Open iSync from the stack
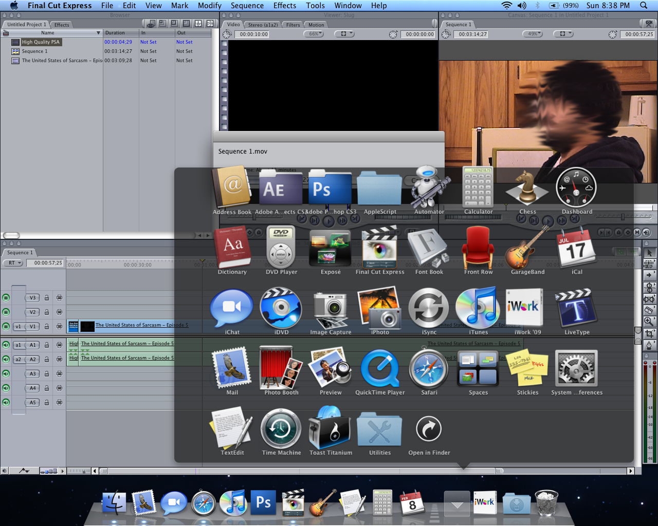 click(429, 308)
